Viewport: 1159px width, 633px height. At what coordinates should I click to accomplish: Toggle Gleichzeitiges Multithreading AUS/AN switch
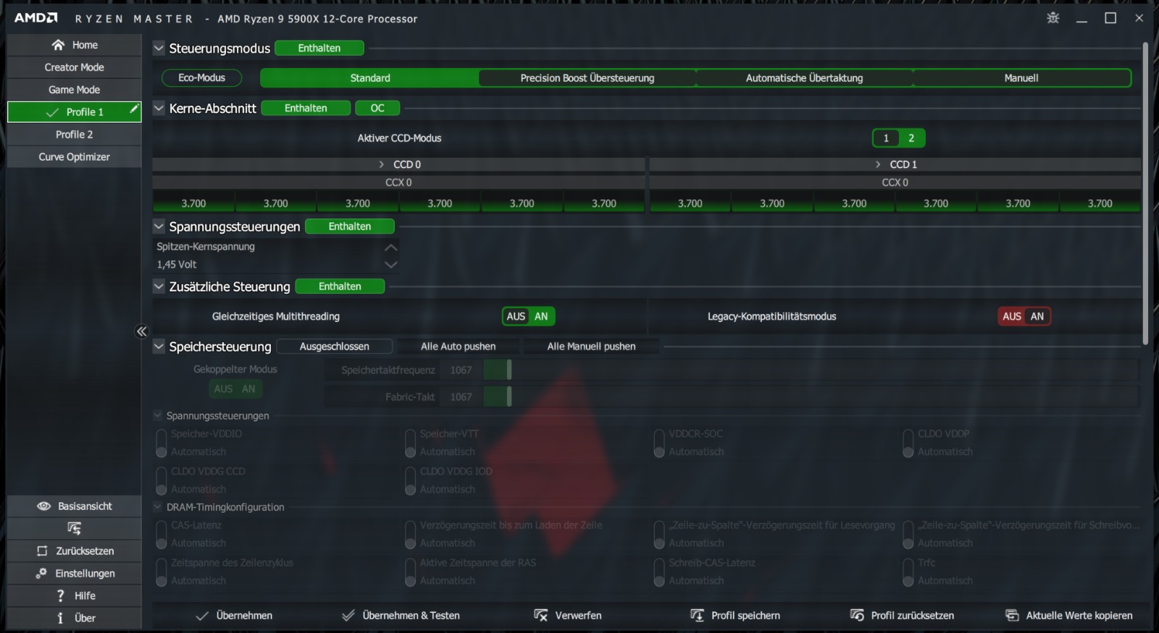tap(527, 316)
